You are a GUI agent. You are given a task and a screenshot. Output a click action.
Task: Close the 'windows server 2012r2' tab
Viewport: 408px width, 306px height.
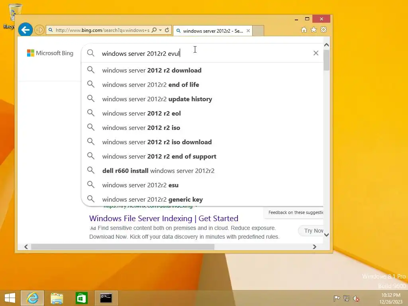click(248, 31)
